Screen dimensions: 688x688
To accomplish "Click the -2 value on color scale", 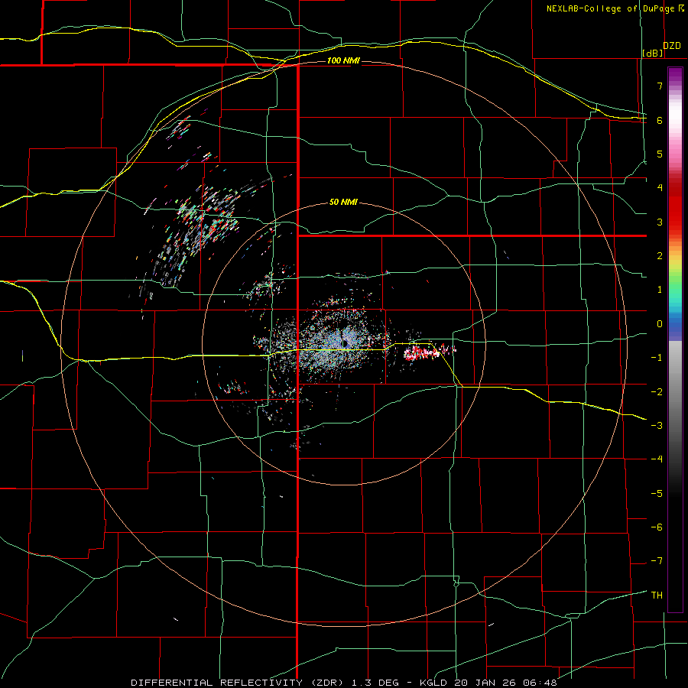I will click(657, 392).
